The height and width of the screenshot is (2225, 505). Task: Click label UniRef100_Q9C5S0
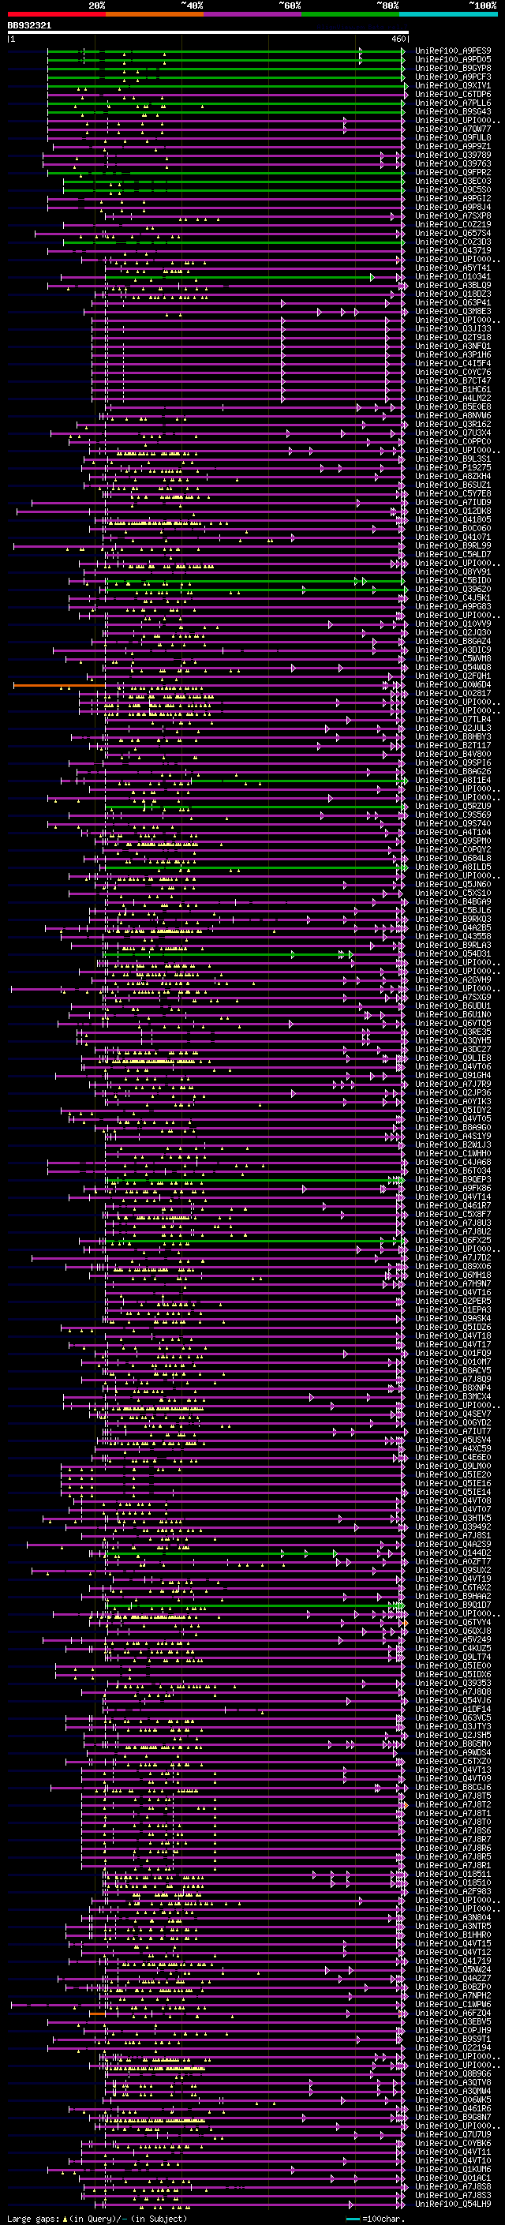pos(453,189)
